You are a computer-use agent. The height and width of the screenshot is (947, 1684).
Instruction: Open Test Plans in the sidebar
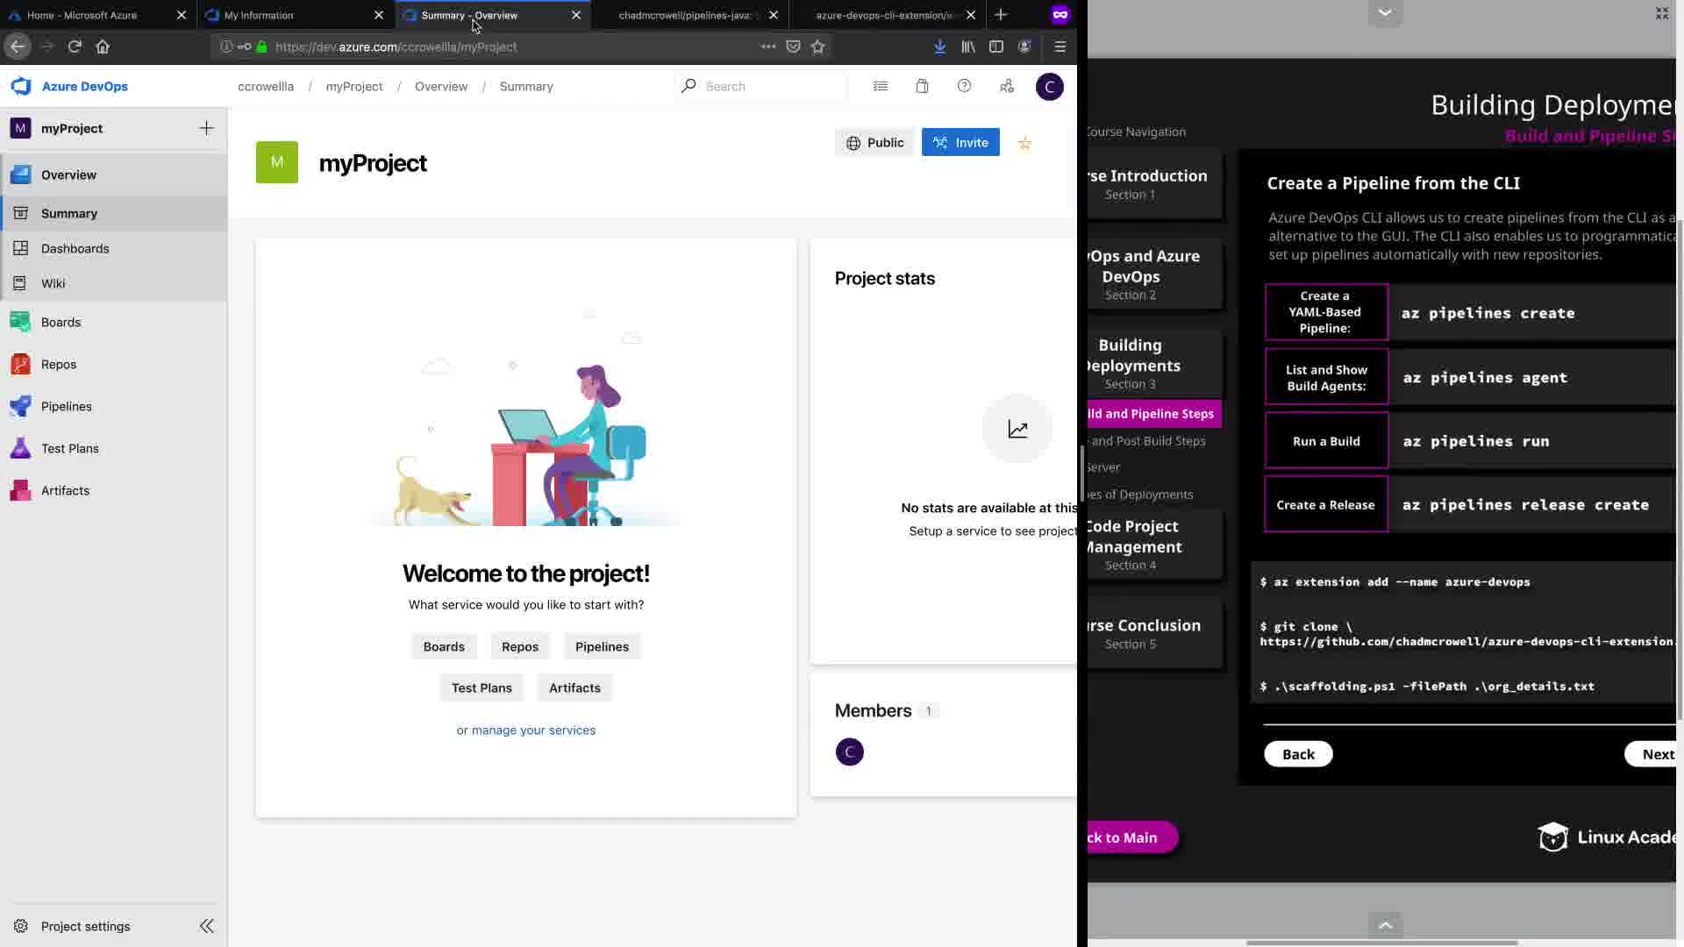69,448
